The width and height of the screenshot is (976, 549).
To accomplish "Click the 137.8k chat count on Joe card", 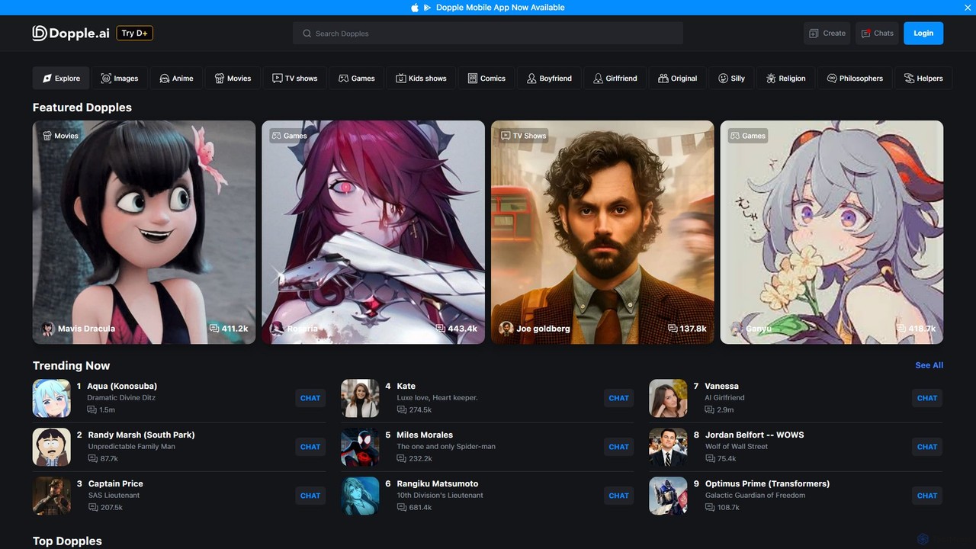I will [x=687, y=329].
